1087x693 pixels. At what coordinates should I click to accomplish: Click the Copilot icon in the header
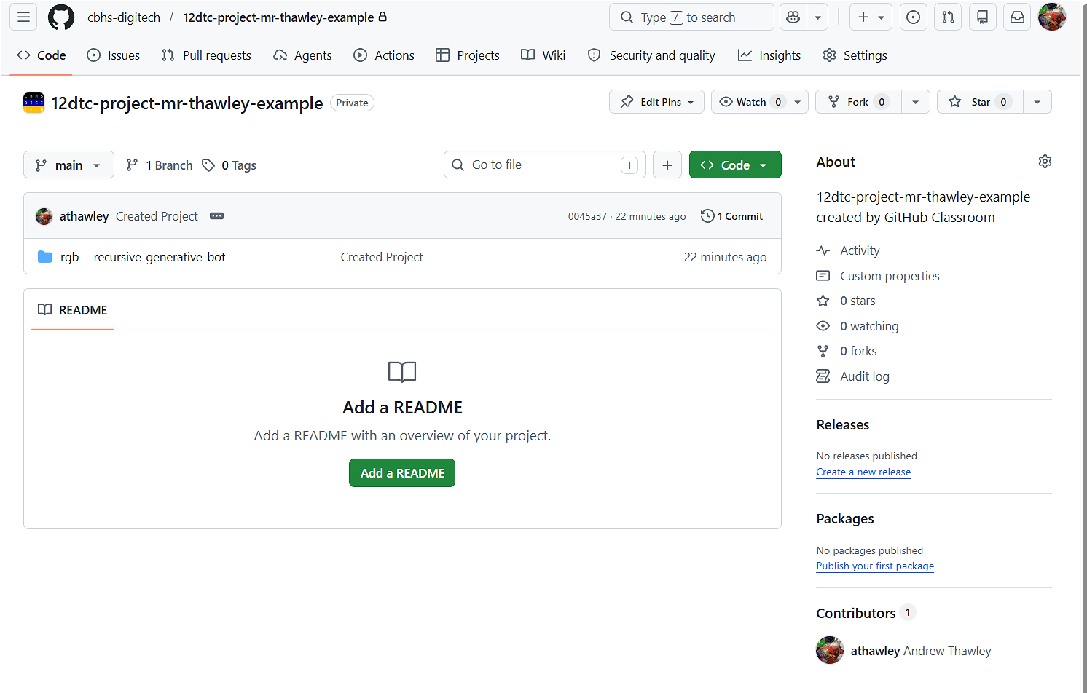point(793,17)
